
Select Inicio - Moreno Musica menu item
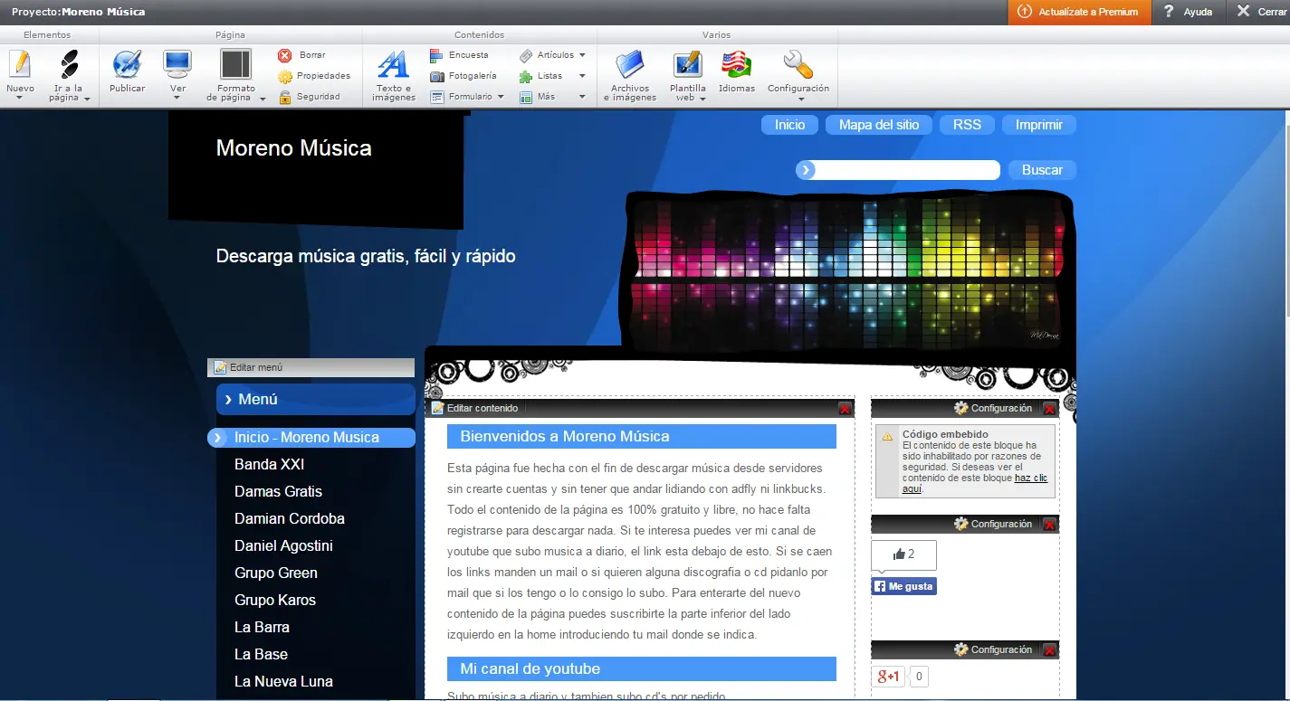tap(311, 438)
